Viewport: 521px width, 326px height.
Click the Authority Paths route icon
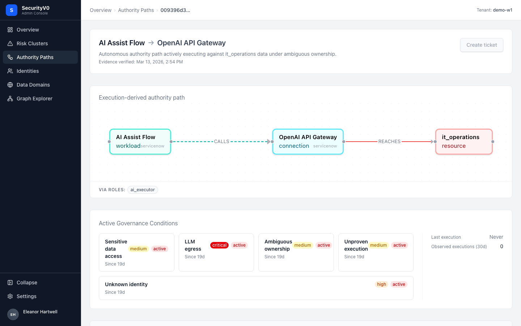(10, 57)
